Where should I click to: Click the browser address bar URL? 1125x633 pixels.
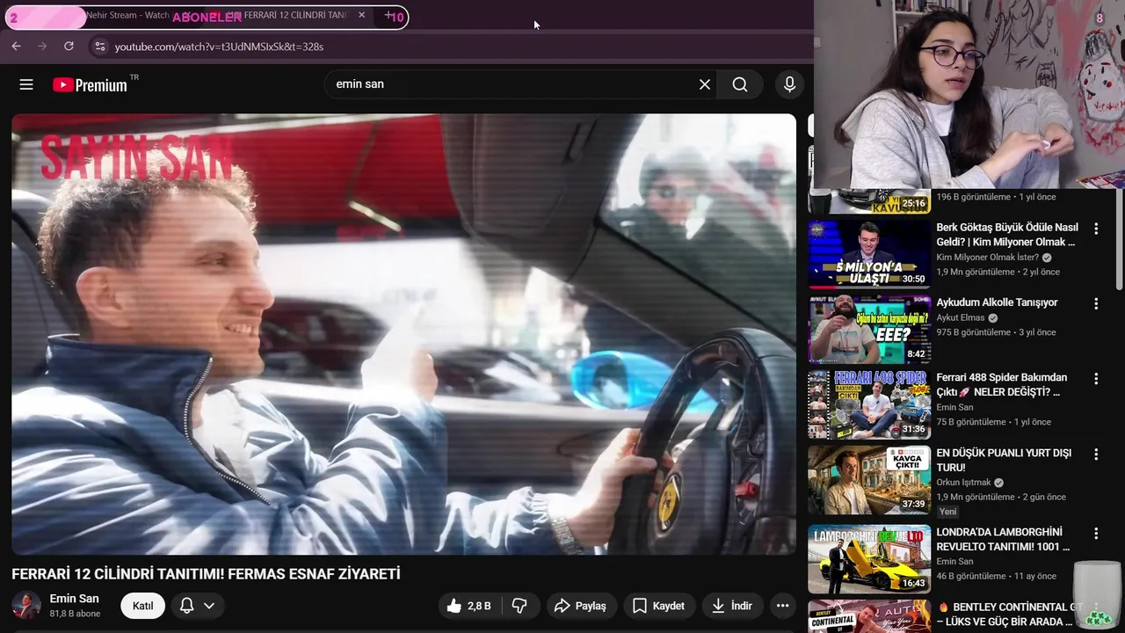[x=219, y=47]
